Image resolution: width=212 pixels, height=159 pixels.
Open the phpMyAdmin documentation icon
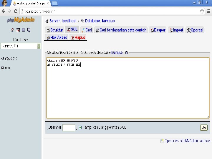click(x=23, y=30)
